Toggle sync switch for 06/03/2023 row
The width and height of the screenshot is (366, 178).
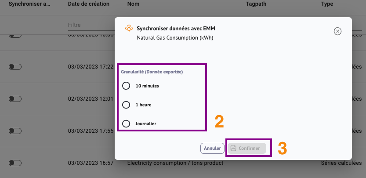(x=15, y=35)
